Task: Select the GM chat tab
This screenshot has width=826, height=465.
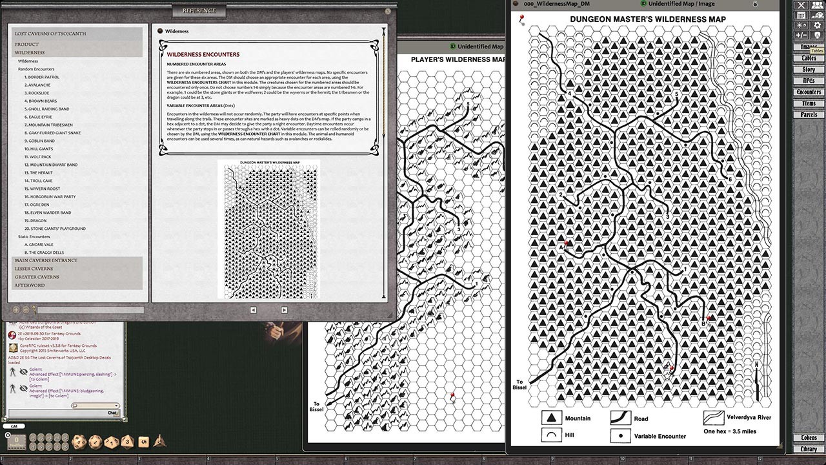Action: pyautogui.click(x=14, y=426)
